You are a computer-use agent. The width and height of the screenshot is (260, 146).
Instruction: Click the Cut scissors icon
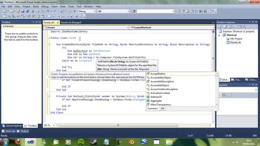click(x=33, y=11)
